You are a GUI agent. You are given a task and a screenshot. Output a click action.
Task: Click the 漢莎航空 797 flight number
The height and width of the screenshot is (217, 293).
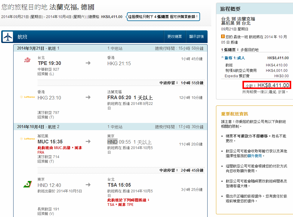48,113
